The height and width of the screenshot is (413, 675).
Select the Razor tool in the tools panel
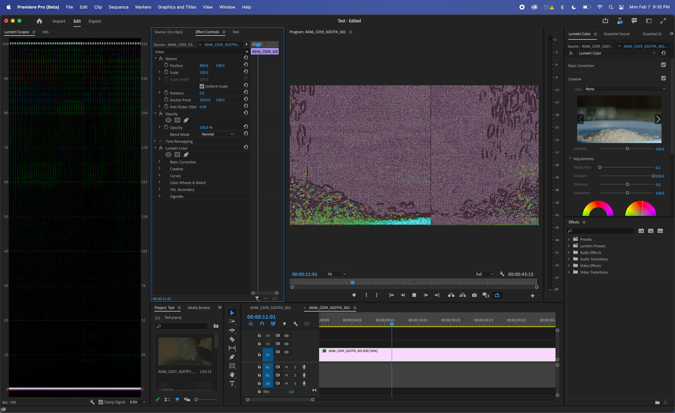tap(232, 339)
